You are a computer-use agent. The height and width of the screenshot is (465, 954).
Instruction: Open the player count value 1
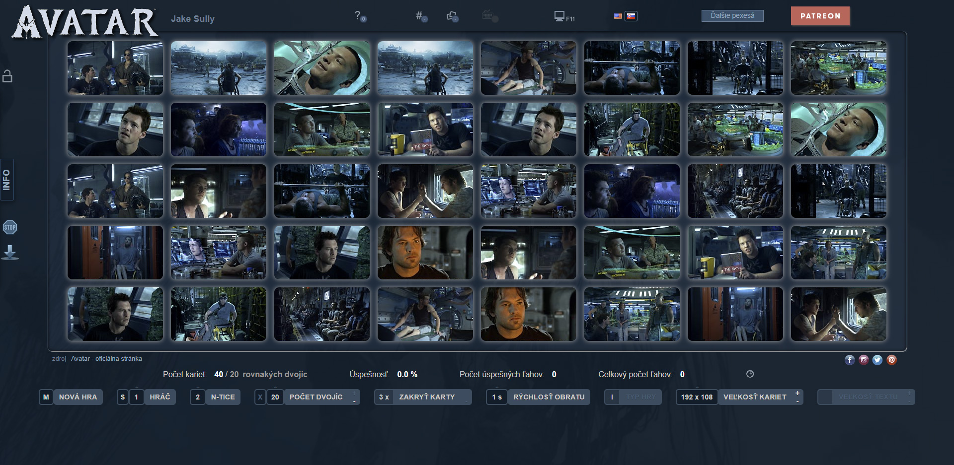tap(136, 397)
